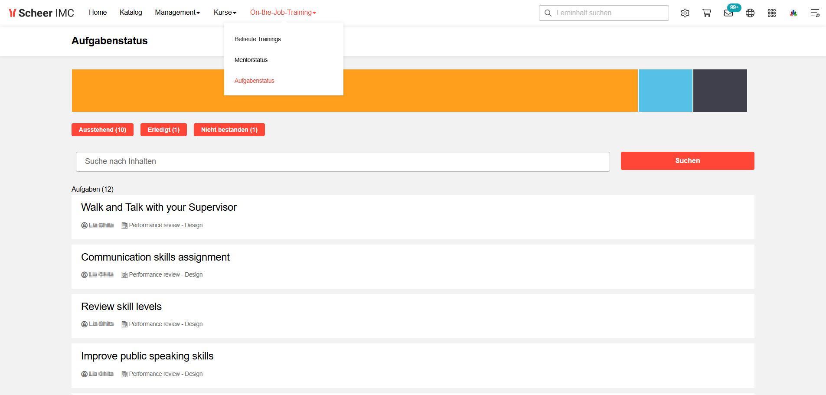
Task: Click the Scheer IMC logo
Action: click(x=42, y=13)
